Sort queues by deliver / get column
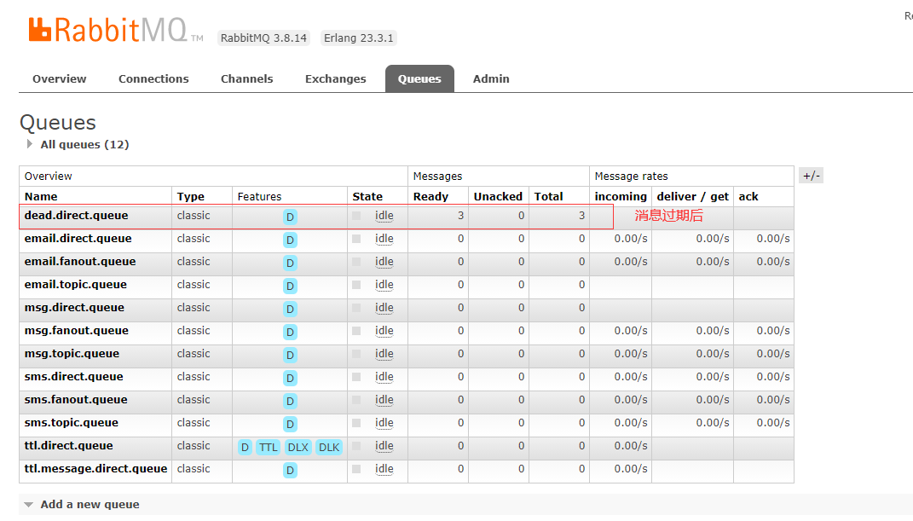 (693, 197)
